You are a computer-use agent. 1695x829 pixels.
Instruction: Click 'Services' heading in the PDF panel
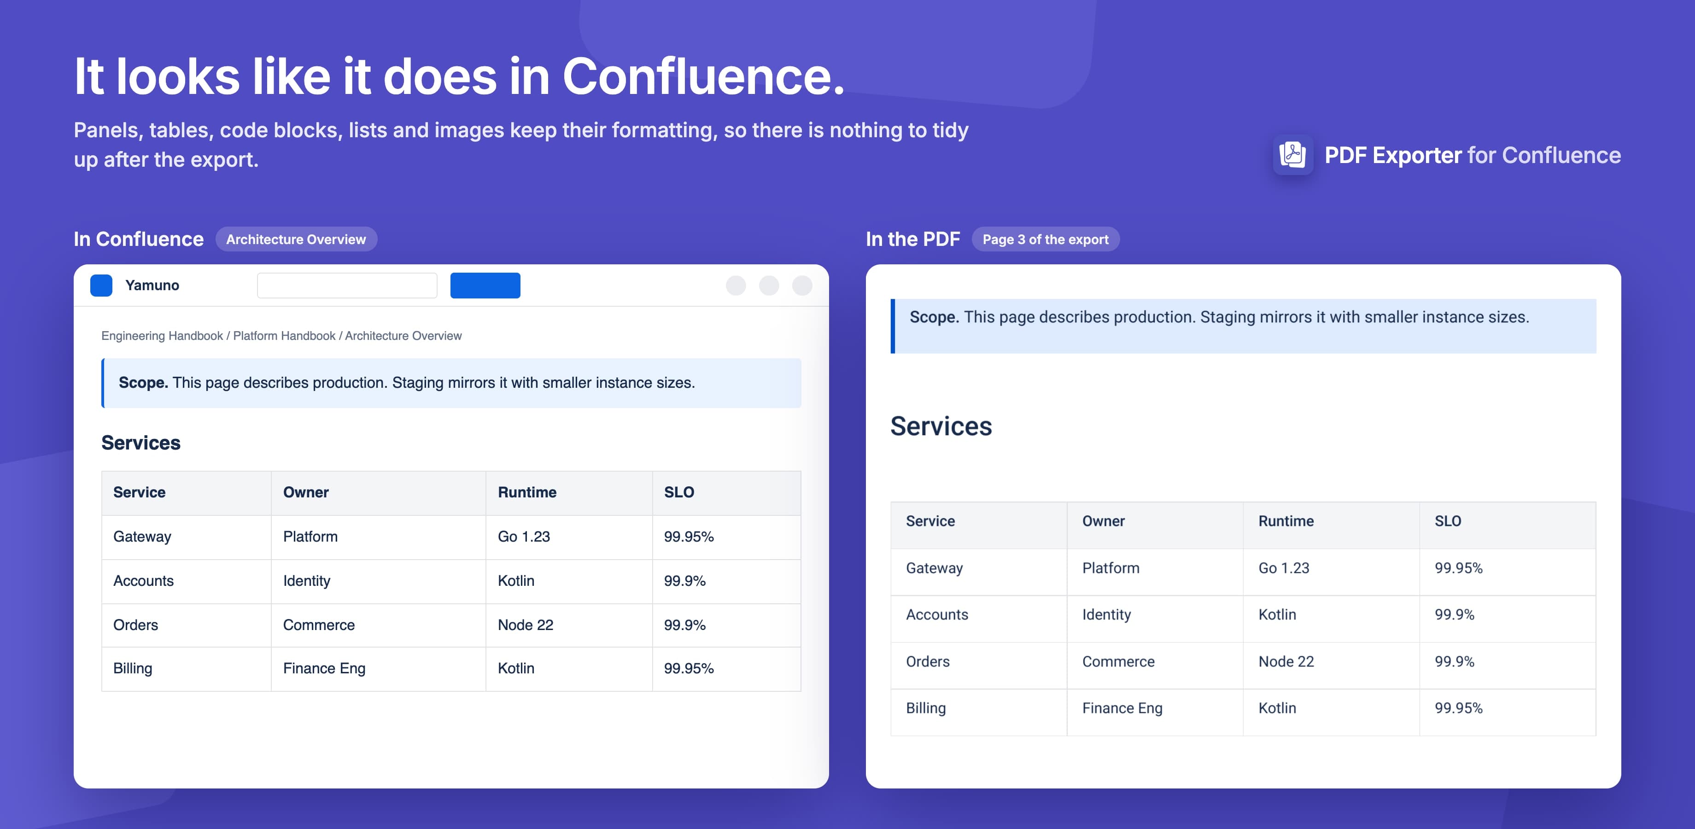tap(941, 426)
